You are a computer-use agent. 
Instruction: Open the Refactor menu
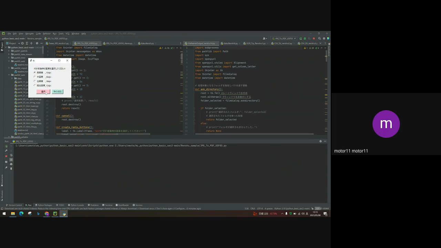[47, 34]
